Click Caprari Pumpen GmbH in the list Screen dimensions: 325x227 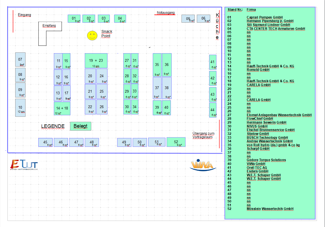(265, 17)
